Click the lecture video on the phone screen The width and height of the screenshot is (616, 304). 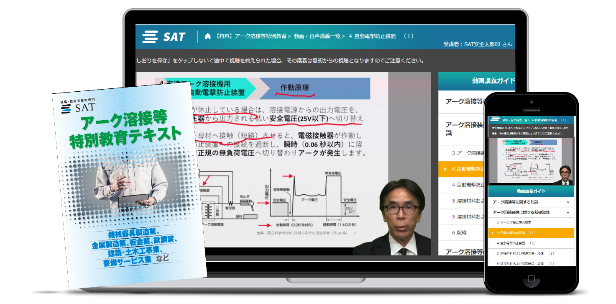[x=531, y=161]
